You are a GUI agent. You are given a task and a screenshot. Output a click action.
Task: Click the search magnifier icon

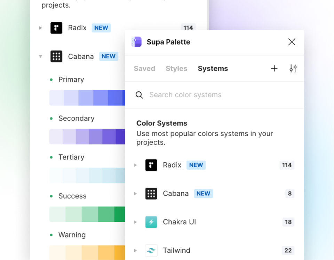coord(139,95)
